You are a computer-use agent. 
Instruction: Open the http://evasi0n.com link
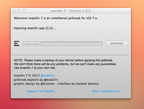pos(106,91)
